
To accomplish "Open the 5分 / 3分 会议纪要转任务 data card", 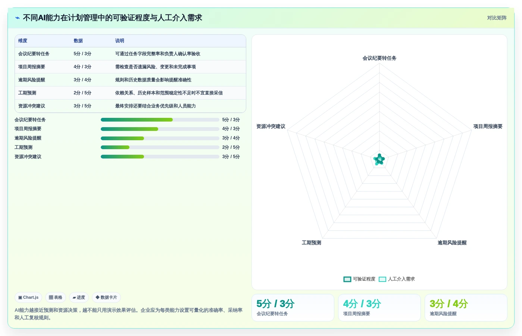I will 293,308.
